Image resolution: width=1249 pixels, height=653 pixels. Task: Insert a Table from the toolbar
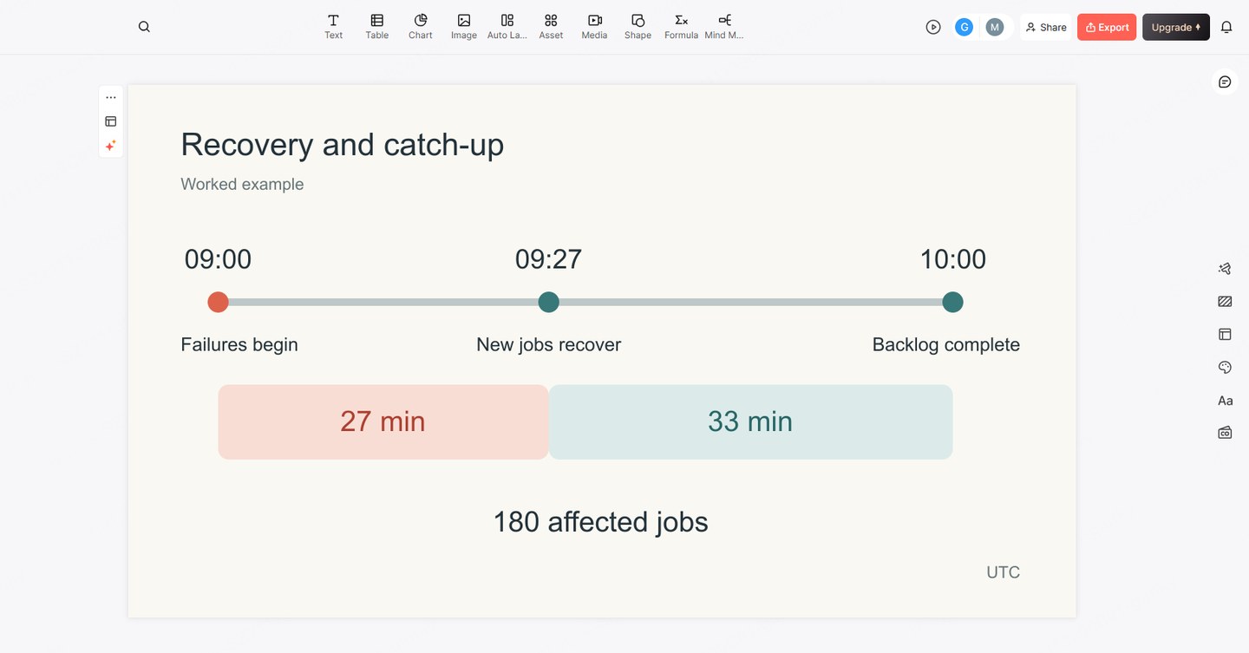(x=376, y=26)
